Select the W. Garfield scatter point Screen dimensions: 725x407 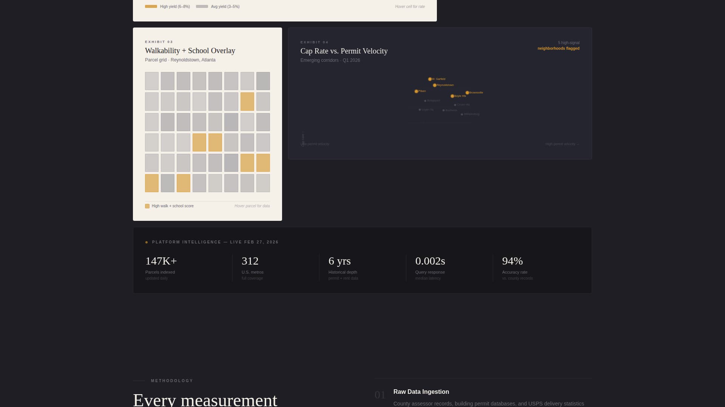pos(430,79)
